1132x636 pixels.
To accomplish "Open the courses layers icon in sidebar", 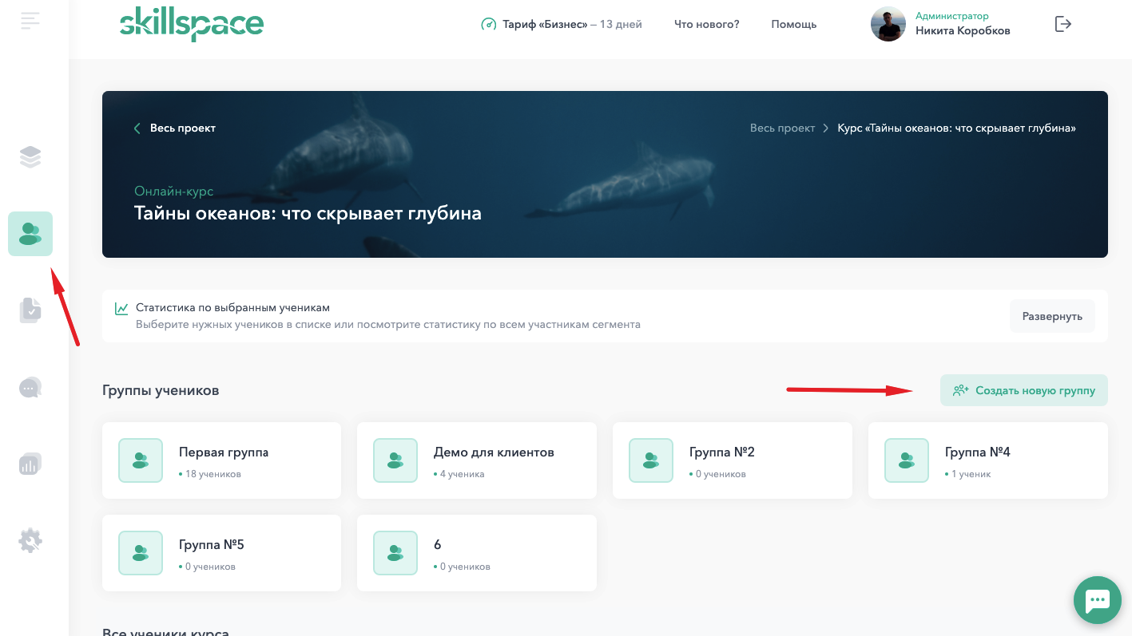I will point(30,157).
